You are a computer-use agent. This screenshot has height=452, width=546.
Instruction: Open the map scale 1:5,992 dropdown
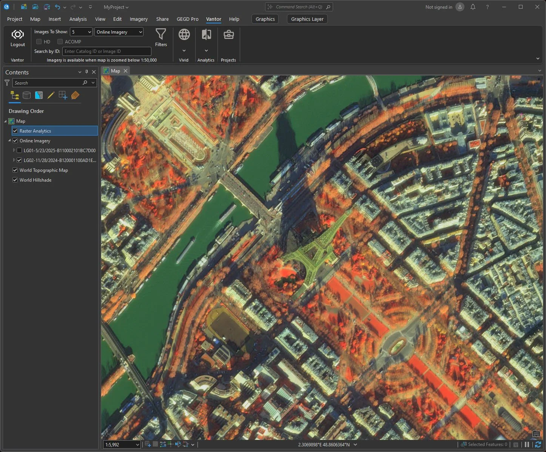[x=137, y=445]
